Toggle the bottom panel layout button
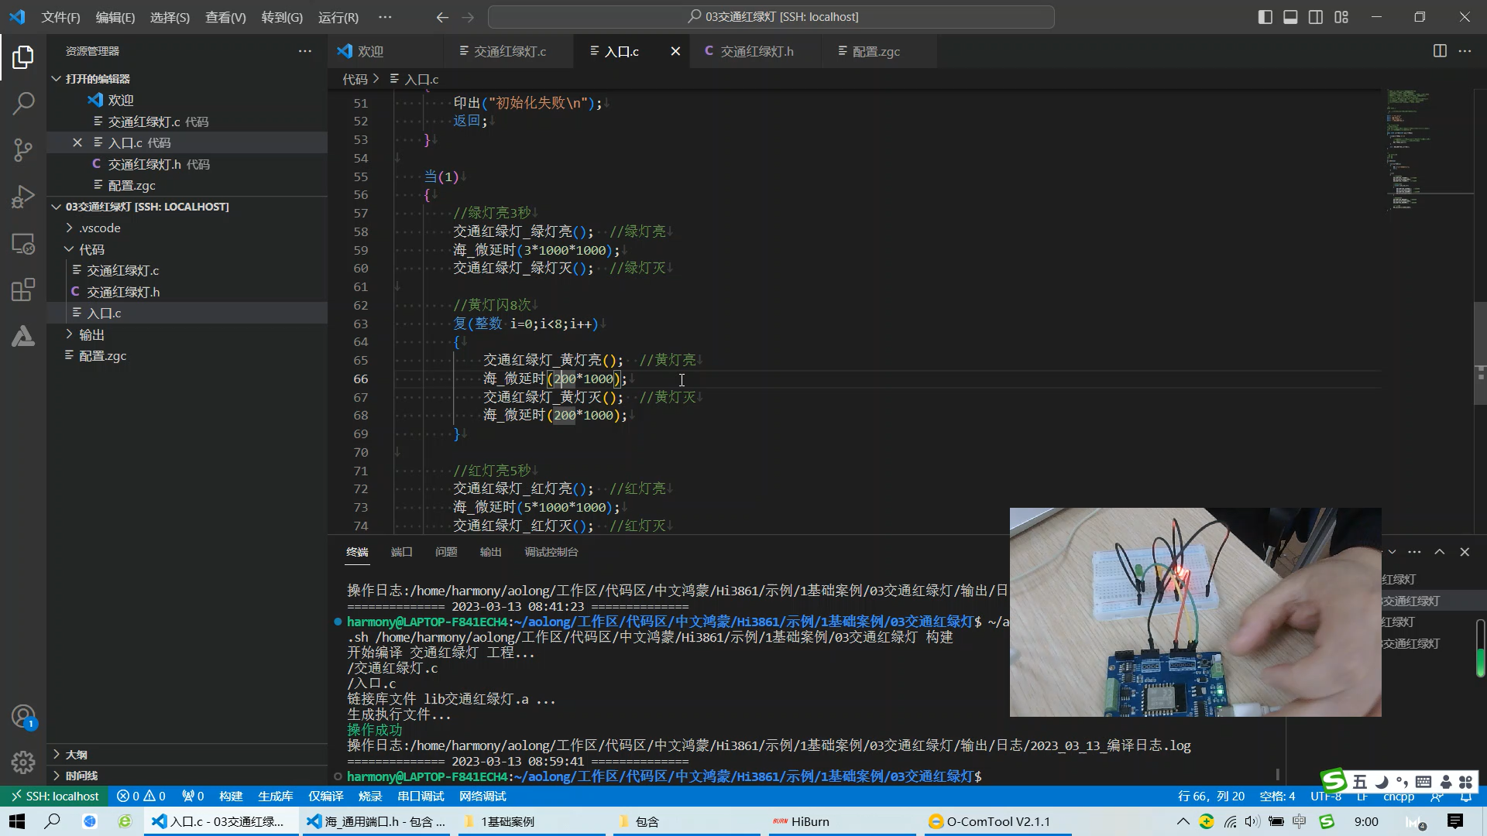The height and width of the screenshot is (836, 1487). 1290,17
